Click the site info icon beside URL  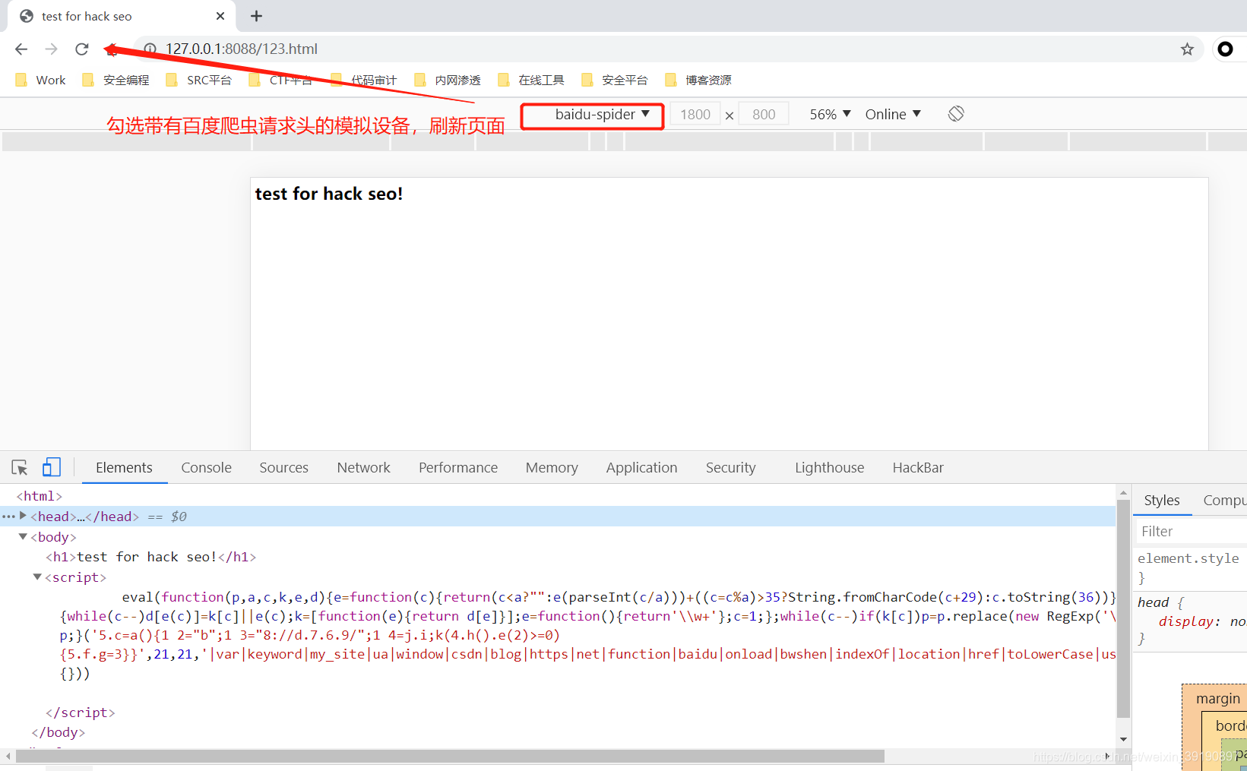click(150, 49)
